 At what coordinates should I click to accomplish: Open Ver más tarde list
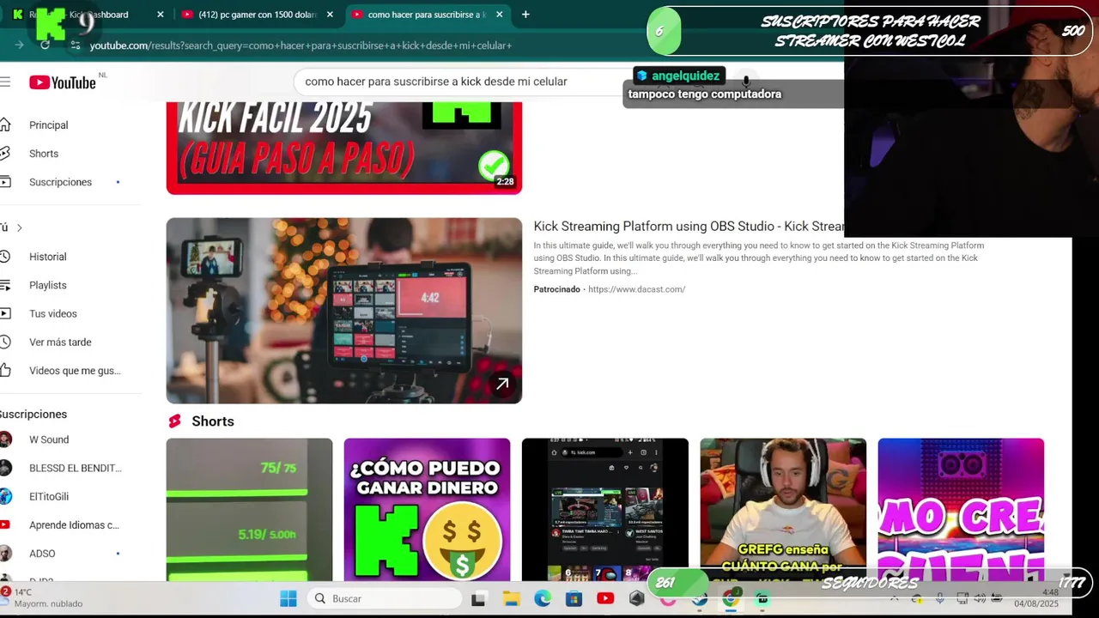(x=60, y=342)
